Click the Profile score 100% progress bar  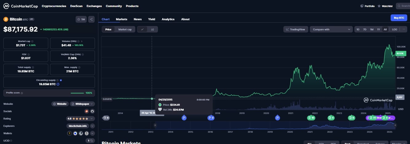tap(77, 93)
